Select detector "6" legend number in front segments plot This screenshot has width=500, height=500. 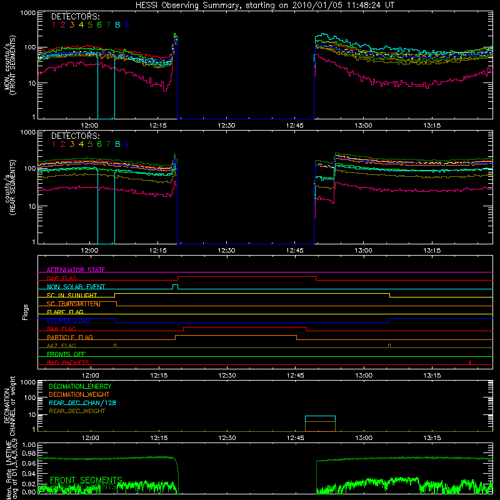[x=99, y=25]
